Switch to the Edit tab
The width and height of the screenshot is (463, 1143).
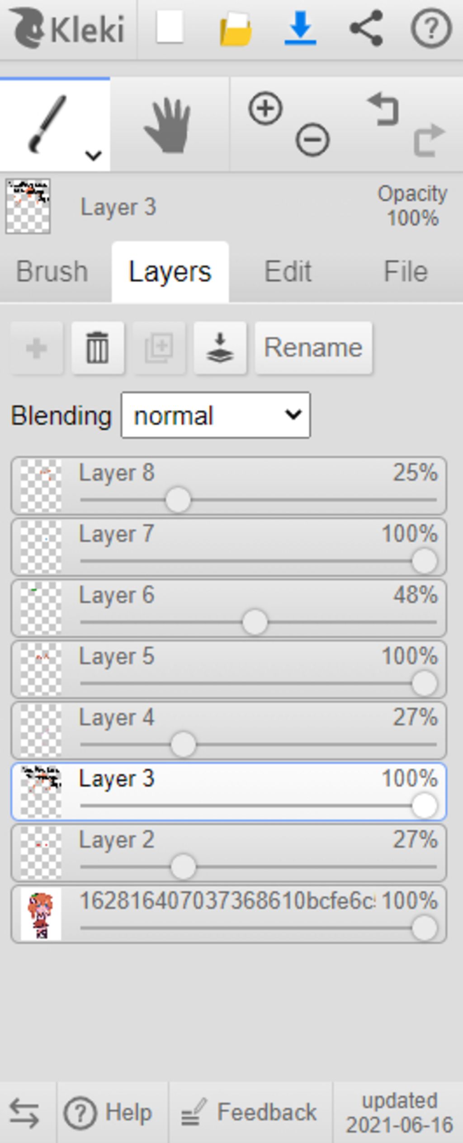point(288,271)
